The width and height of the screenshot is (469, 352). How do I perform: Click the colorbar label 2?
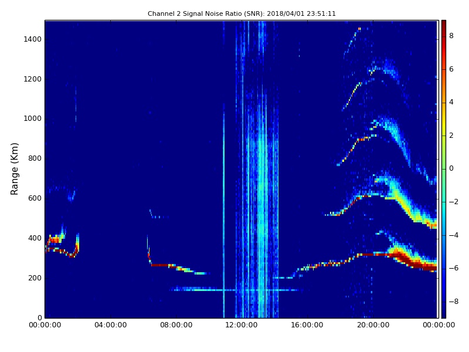pos(451,136)
